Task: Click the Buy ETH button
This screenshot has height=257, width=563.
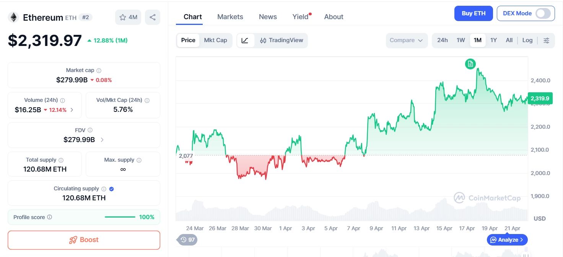Action: click(474, 13)
